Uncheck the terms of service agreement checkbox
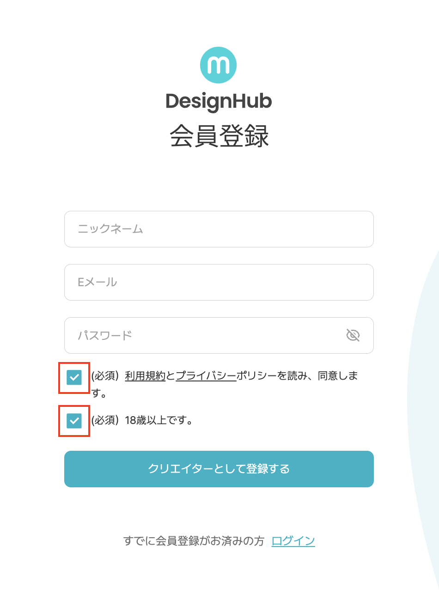This screenshot has width=439, height=614. click(73, 378)
